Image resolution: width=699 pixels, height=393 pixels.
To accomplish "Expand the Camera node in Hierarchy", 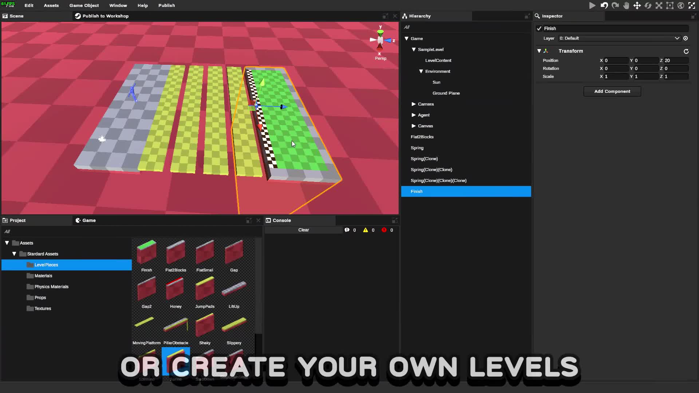I will (x=414, y=104).
